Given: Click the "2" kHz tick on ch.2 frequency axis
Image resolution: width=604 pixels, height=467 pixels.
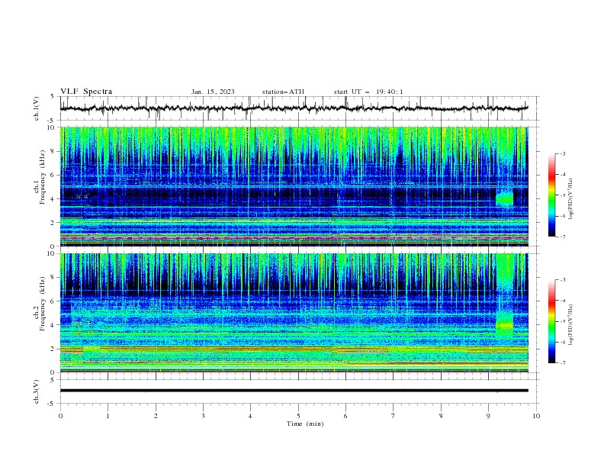Looking at the screenshot, I should pyautogui.click(x=53, y=349).
